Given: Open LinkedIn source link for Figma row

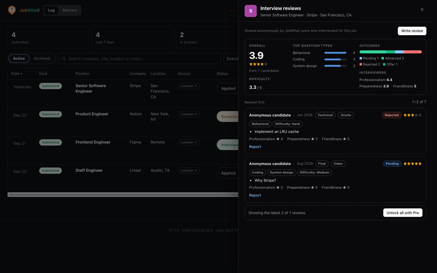Looking at the screenshot, I should pos(189,143).
